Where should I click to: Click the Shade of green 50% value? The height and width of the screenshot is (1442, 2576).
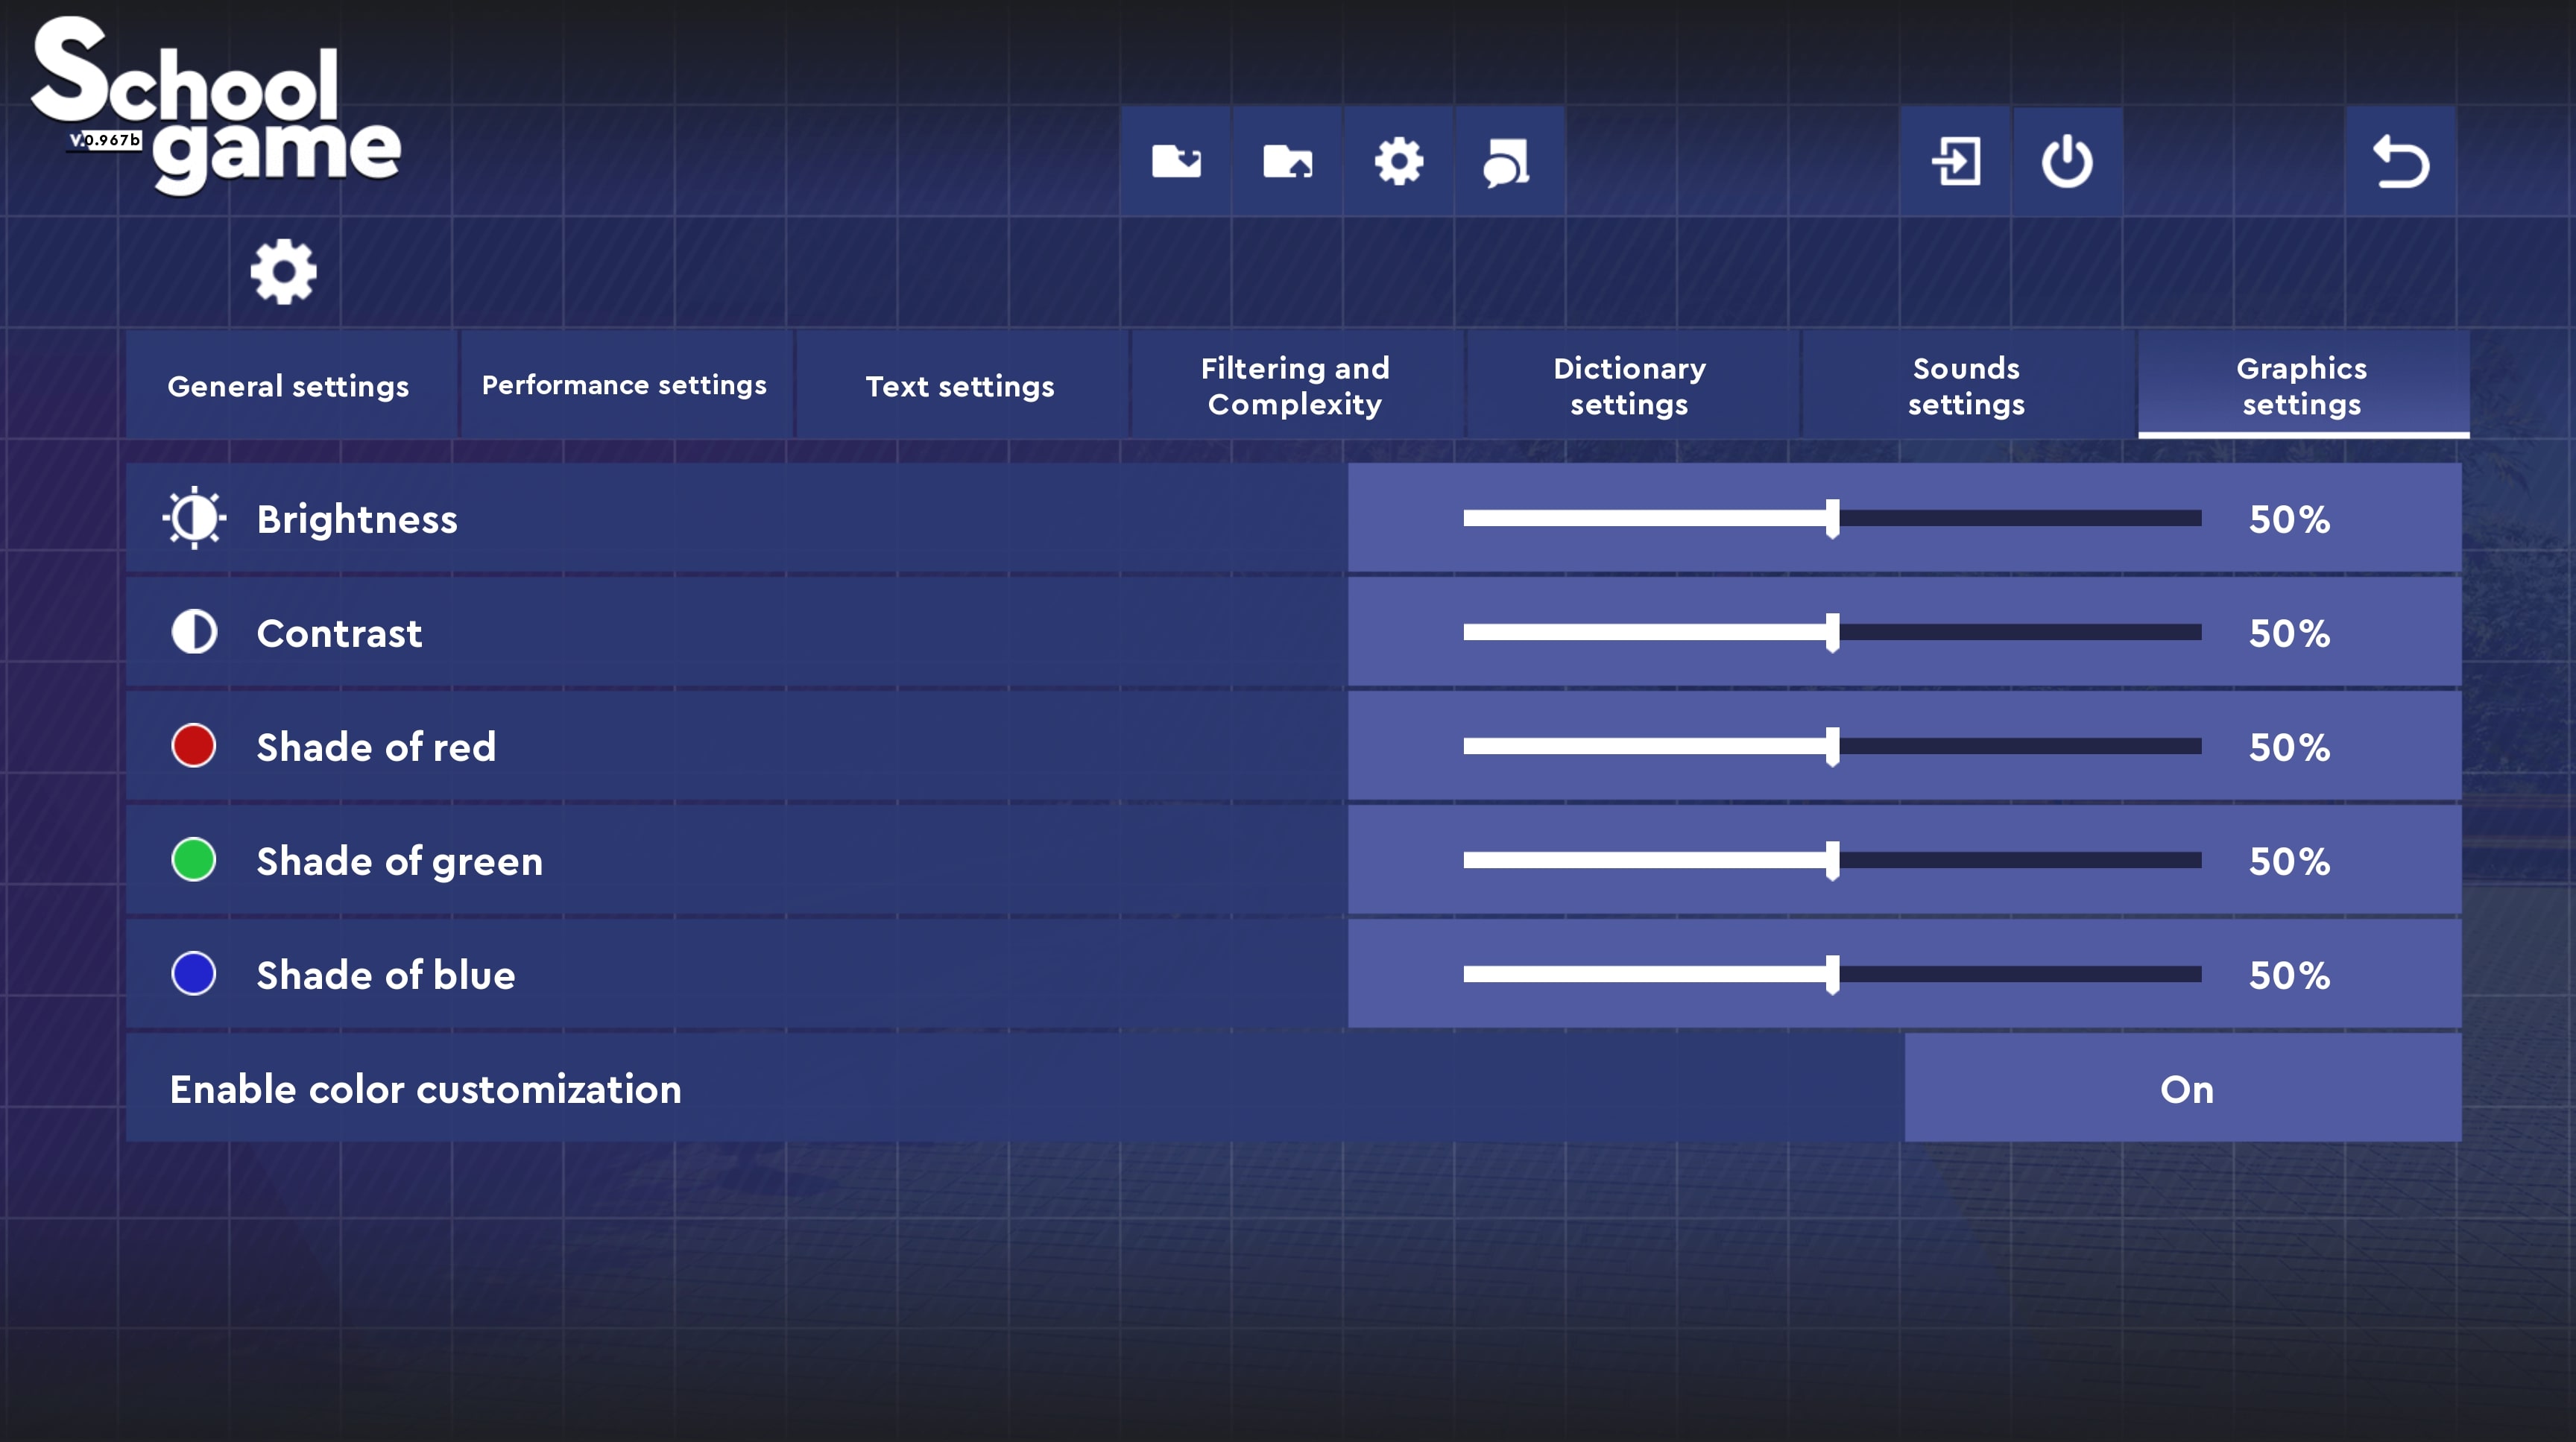pos(2289,861)
